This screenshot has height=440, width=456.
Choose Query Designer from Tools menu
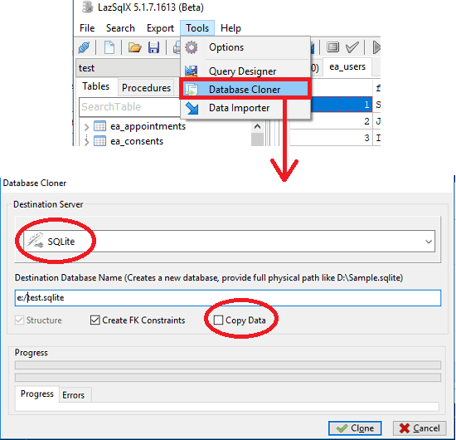tap(245, 71)
